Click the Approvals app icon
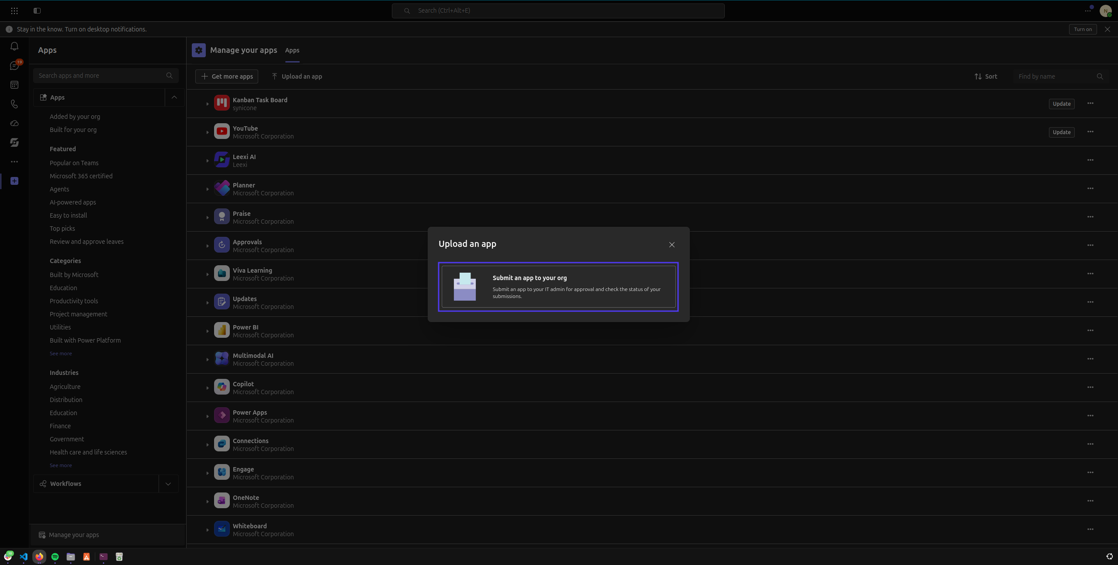Screen dimensions: 1118x565 (x=222, y=245)
